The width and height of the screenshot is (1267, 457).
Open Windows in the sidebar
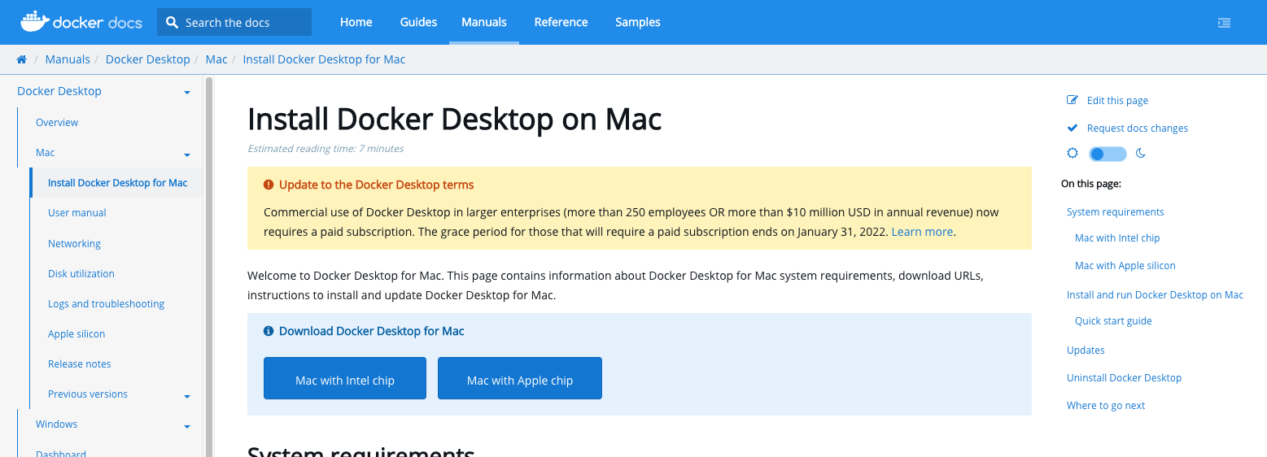[56, 424]
